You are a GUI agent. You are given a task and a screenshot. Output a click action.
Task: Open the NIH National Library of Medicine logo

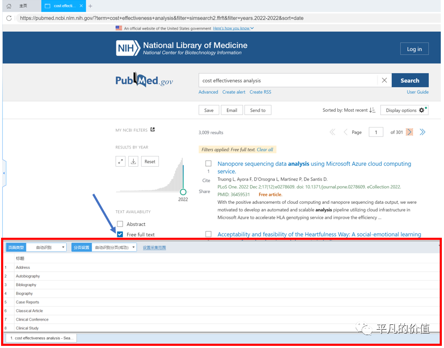(182, 48)
